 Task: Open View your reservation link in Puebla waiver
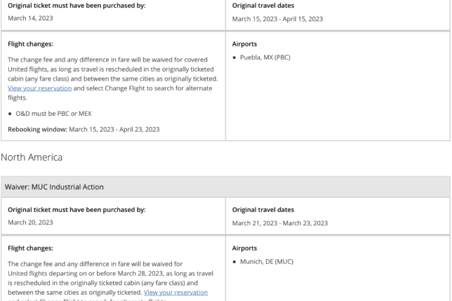pyautogui.click(x=39, y=88)
